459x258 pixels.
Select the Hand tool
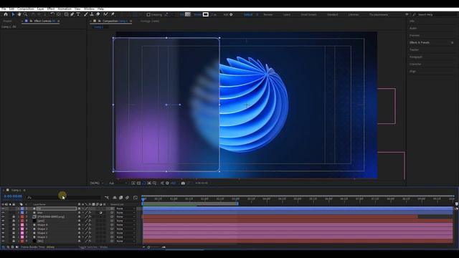19,14
